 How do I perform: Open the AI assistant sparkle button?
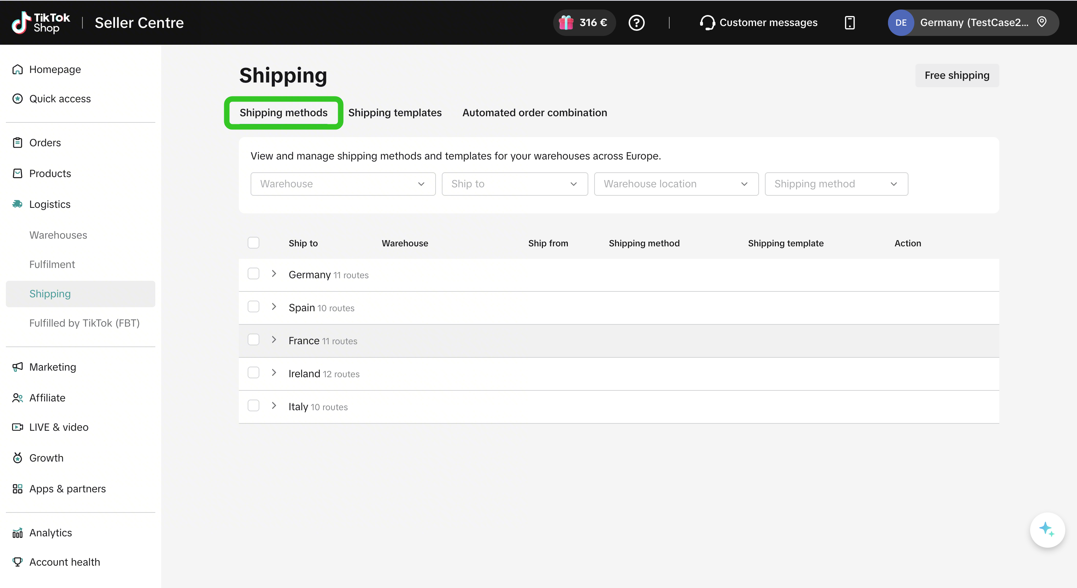pos(1047,530)
